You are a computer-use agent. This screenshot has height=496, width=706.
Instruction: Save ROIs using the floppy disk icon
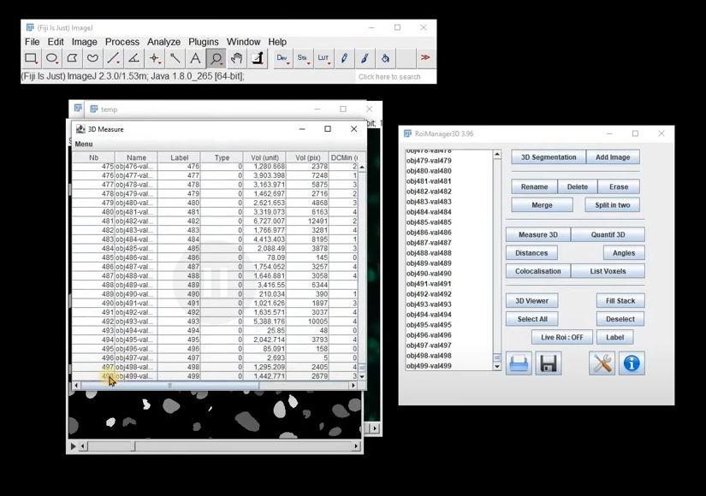[x=549, y=363]
